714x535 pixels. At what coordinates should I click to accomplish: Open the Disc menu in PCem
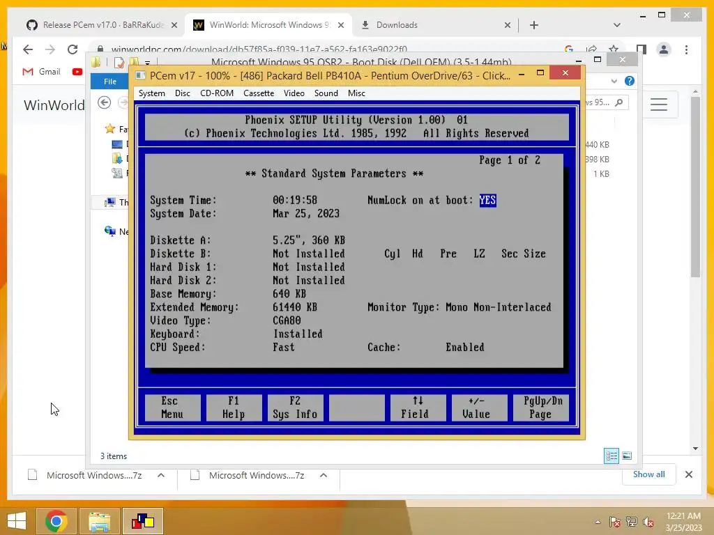coord(182,93)
